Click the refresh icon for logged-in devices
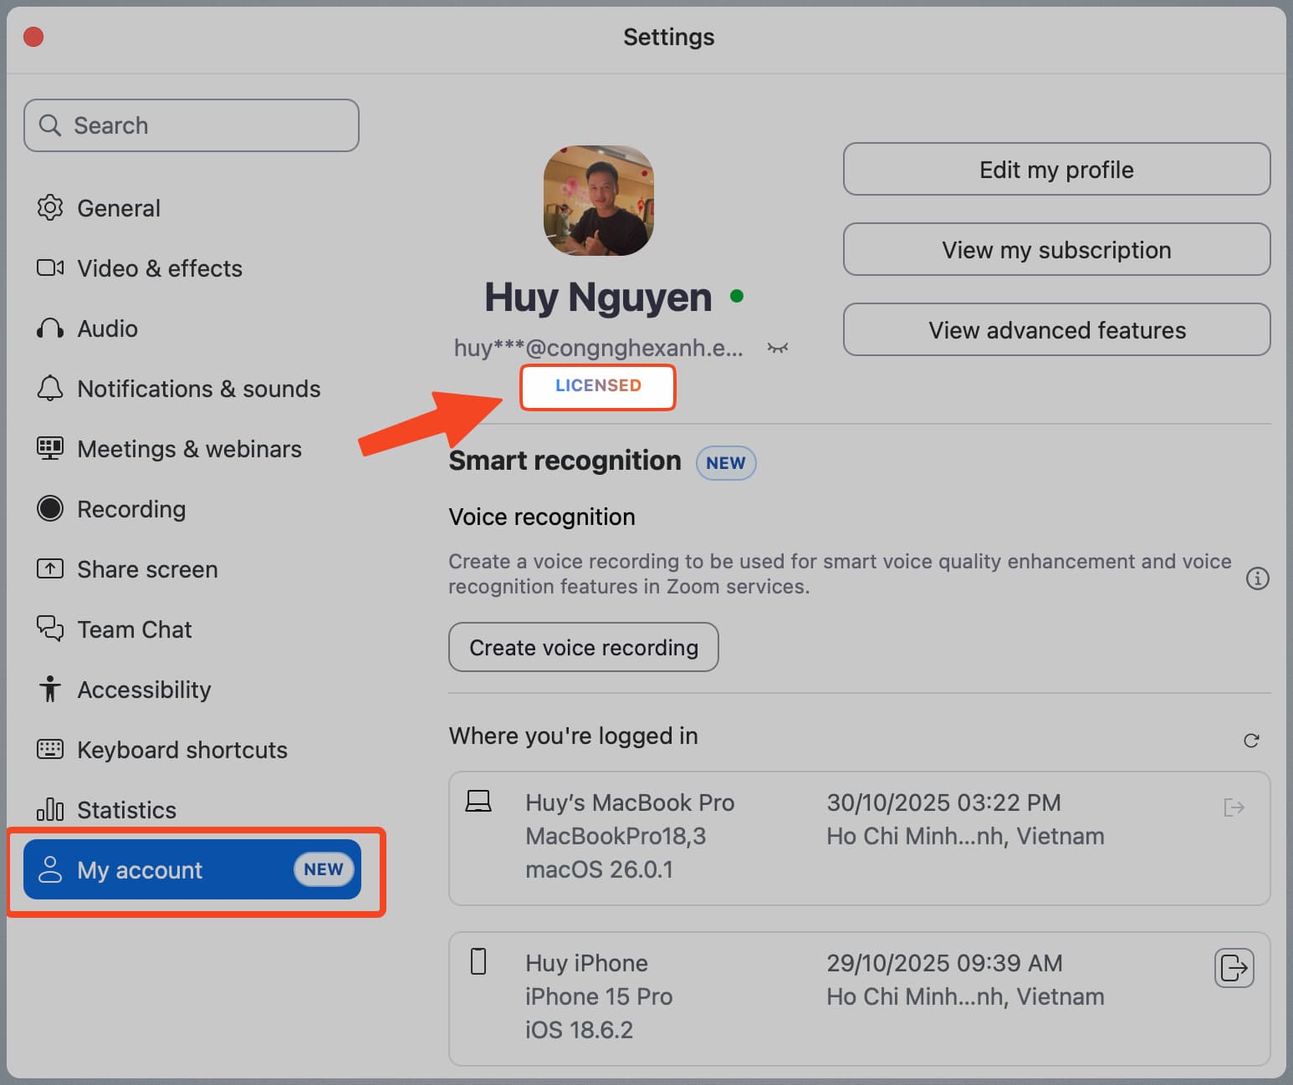1293x1085 pixels. [x=1251, y=741]
